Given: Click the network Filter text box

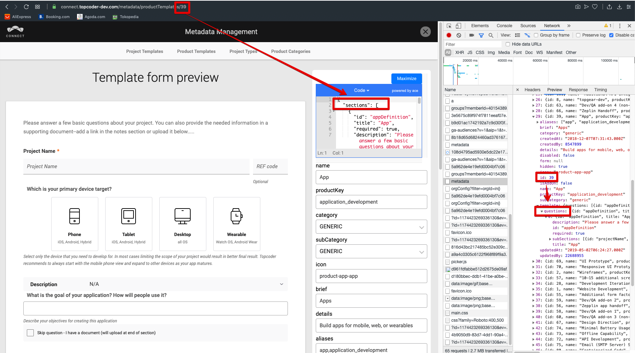Looking at the screenshot, I should (473, 44).
